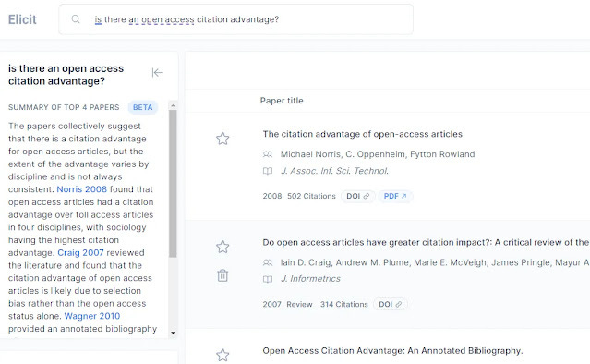
Task: Click the summary scrollbar up arrow
Action: (173, 105)
